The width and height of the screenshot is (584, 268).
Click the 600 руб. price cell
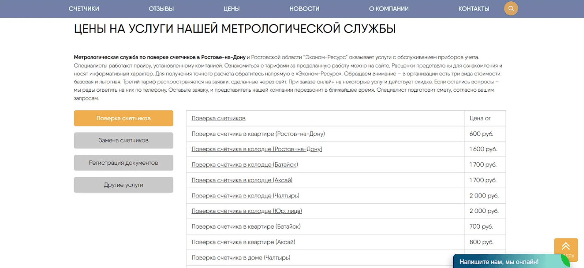(485, 134)
